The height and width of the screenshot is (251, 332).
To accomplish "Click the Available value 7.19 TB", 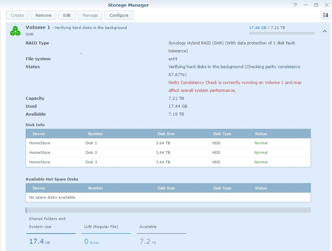I will point(176,114).
